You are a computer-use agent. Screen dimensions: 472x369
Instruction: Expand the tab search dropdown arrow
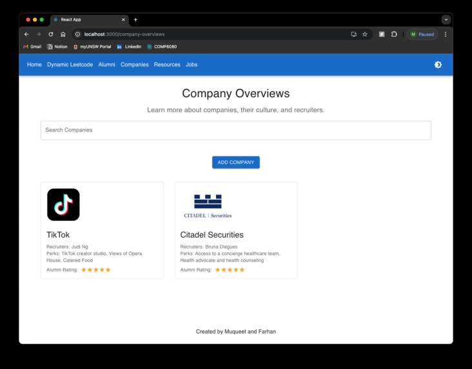(x=446, y=19)
